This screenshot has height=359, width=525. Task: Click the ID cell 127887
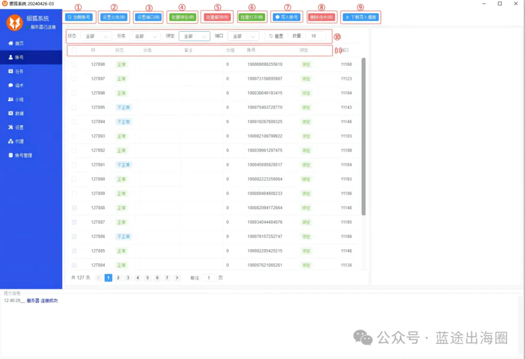(x=98, y=222)
